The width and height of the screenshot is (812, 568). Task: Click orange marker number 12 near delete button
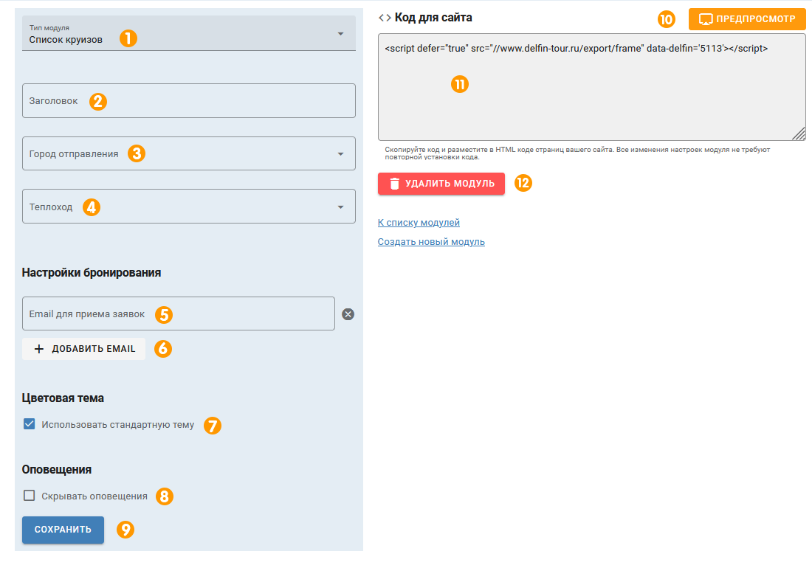pyautogui.click(x=523, y=184)
